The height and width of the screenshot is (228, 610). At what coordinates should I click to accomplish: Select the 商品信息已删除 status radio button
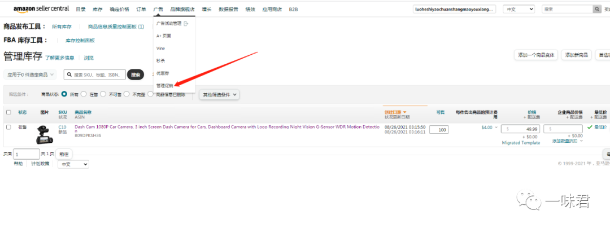[x=150, y=94]
